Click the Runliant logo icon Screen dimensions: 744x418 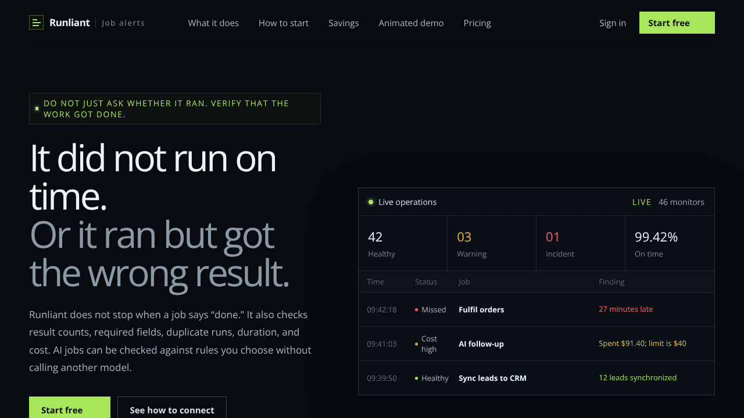coord(36,23)
